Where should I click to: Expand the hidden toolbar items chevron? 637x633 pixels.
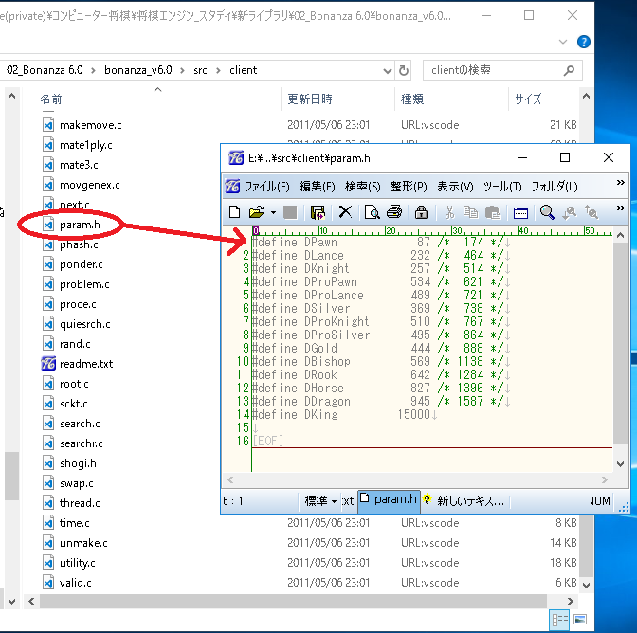620,208
